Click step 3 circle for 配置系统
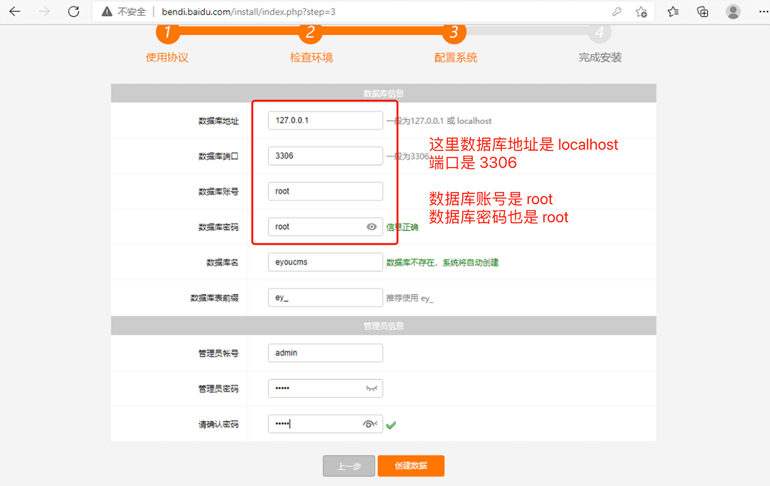This screenshot has width=770, height=486. click(454, 32)
